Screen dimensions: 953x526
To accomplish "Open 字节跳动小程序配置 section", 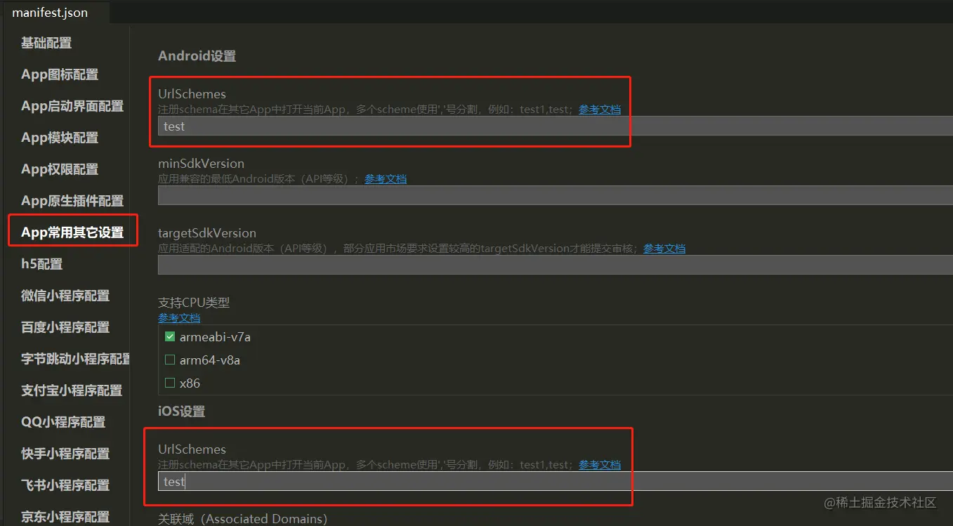I will pos(75,359).
